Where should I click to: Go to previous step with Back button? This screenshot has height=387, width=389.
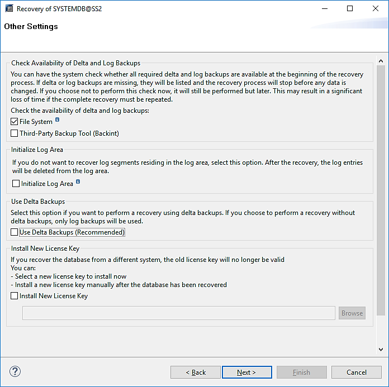click(x=196, y=372)
